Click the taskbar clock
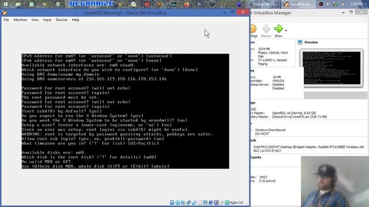Screen dimensions: 369x207 356,4
